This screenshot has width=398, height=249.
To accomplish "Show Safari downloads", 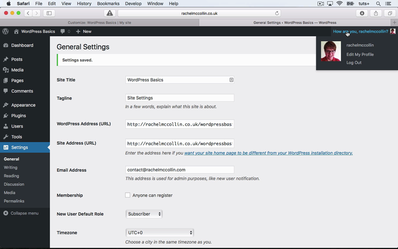I will pyautogui.click(x=362, y=13).
